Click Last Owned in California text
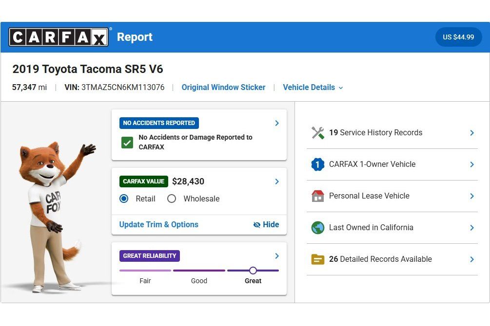490x326 pixels. tap(371, 228)
